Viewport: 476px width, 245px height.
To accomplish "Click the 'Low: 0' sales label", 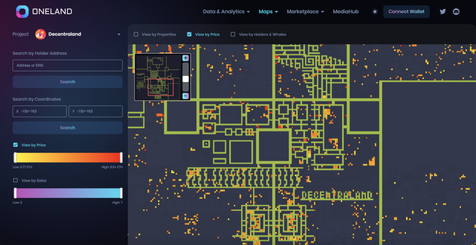I will (17, 203).
